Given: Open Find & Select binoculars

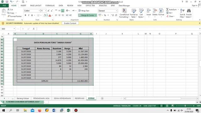Looking at the screenshot, I should coord(189,13).
